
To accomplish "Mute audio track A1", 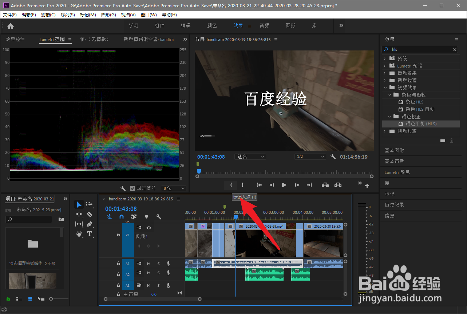I will click(149, 264).
